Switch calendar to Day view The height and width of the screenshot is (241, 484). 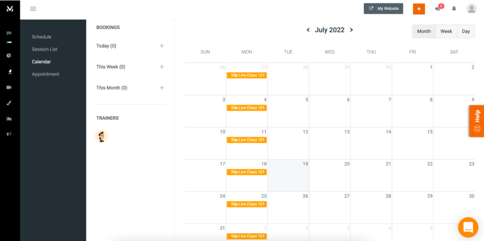pos(466,31)
